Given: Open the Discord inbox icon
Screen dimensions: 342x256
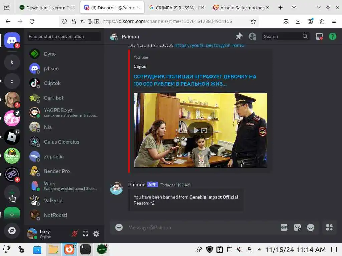Looking at the screenshot, I should click(319, 36).
